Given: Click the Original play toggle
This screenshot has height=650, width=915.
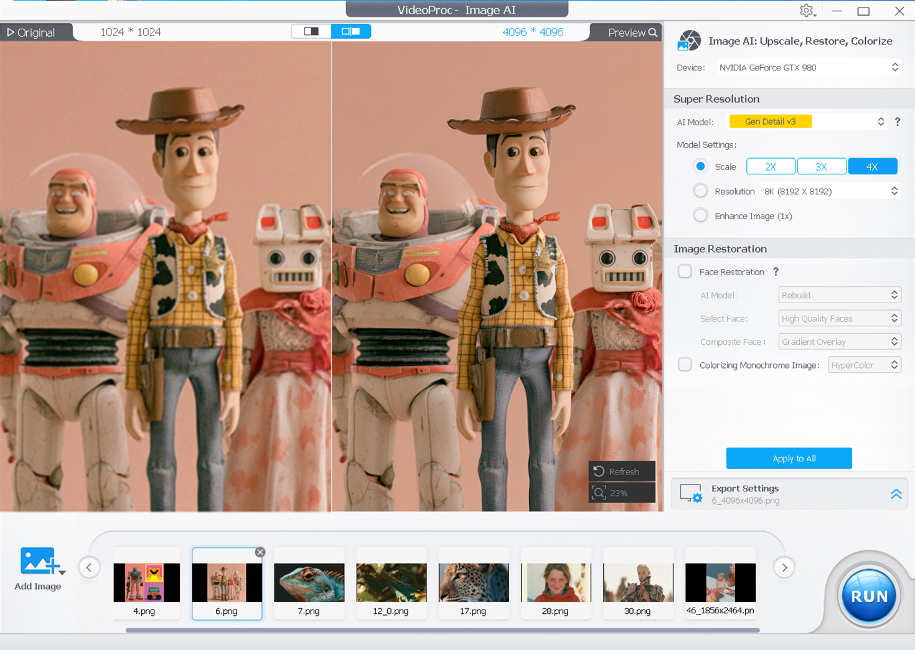Looking at the screenshot, I should pyautogui.click(x=31, y=32).
